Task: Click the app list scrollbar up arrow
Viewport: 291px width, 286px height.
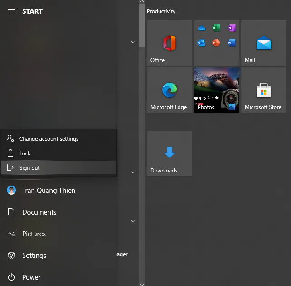Action: pos(142,1)
